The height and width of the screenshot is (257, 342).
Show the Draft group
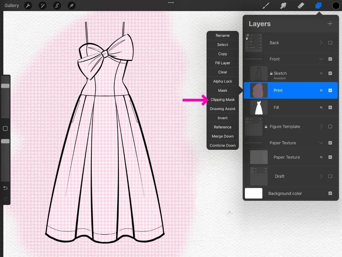click(x=330, y=176)
